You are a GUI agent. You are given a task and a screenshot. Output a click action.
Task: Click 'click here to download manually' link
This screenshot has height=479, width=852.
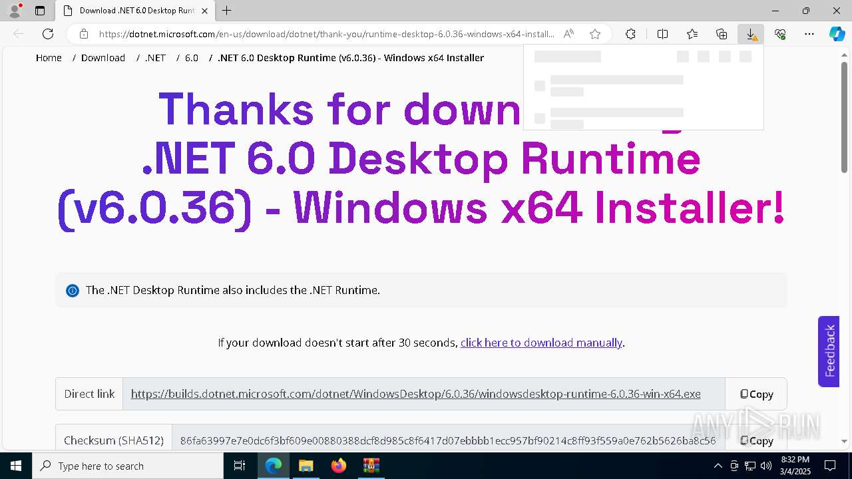pyautogui.click(x=541, y=343)
